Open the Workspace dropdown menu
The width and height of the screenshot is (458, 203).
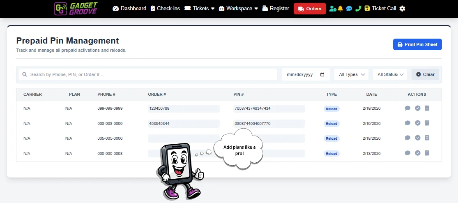coord(238,9)
